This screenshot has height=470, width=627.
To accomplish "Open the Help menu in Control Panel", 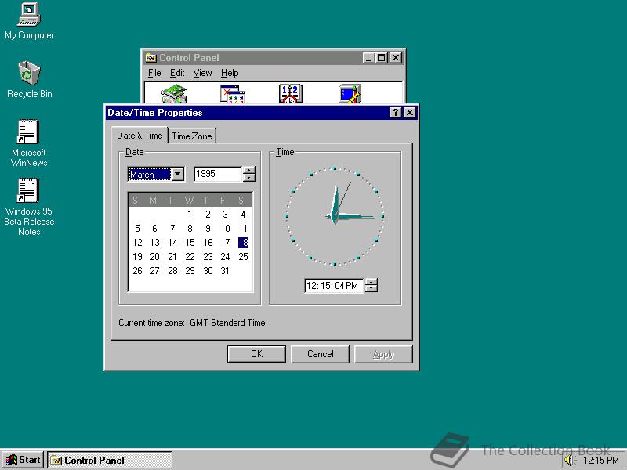I will 230,73.
